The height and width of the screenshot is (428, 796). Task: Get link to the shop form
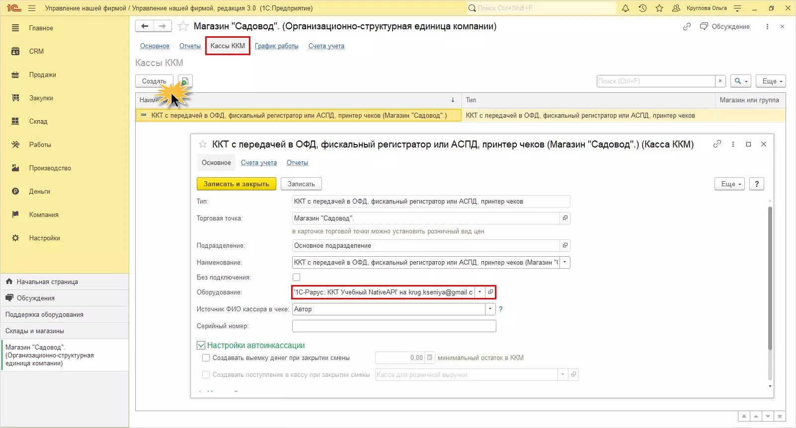(687, 27)
